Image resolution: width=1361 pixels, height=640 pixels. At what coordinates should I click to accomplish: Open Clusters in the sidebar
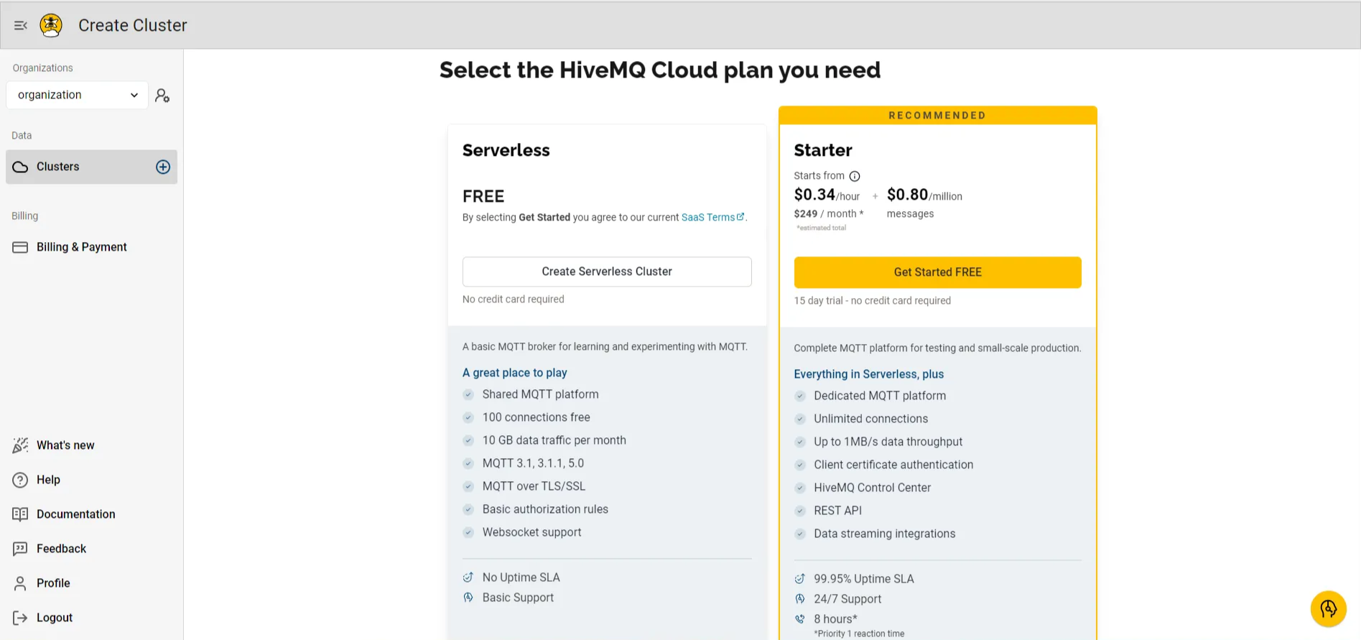point(91,167)
